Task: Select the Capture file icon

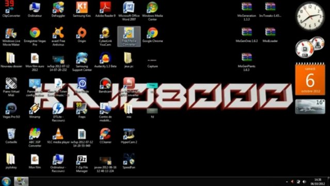Action: (x=152, y=63)
